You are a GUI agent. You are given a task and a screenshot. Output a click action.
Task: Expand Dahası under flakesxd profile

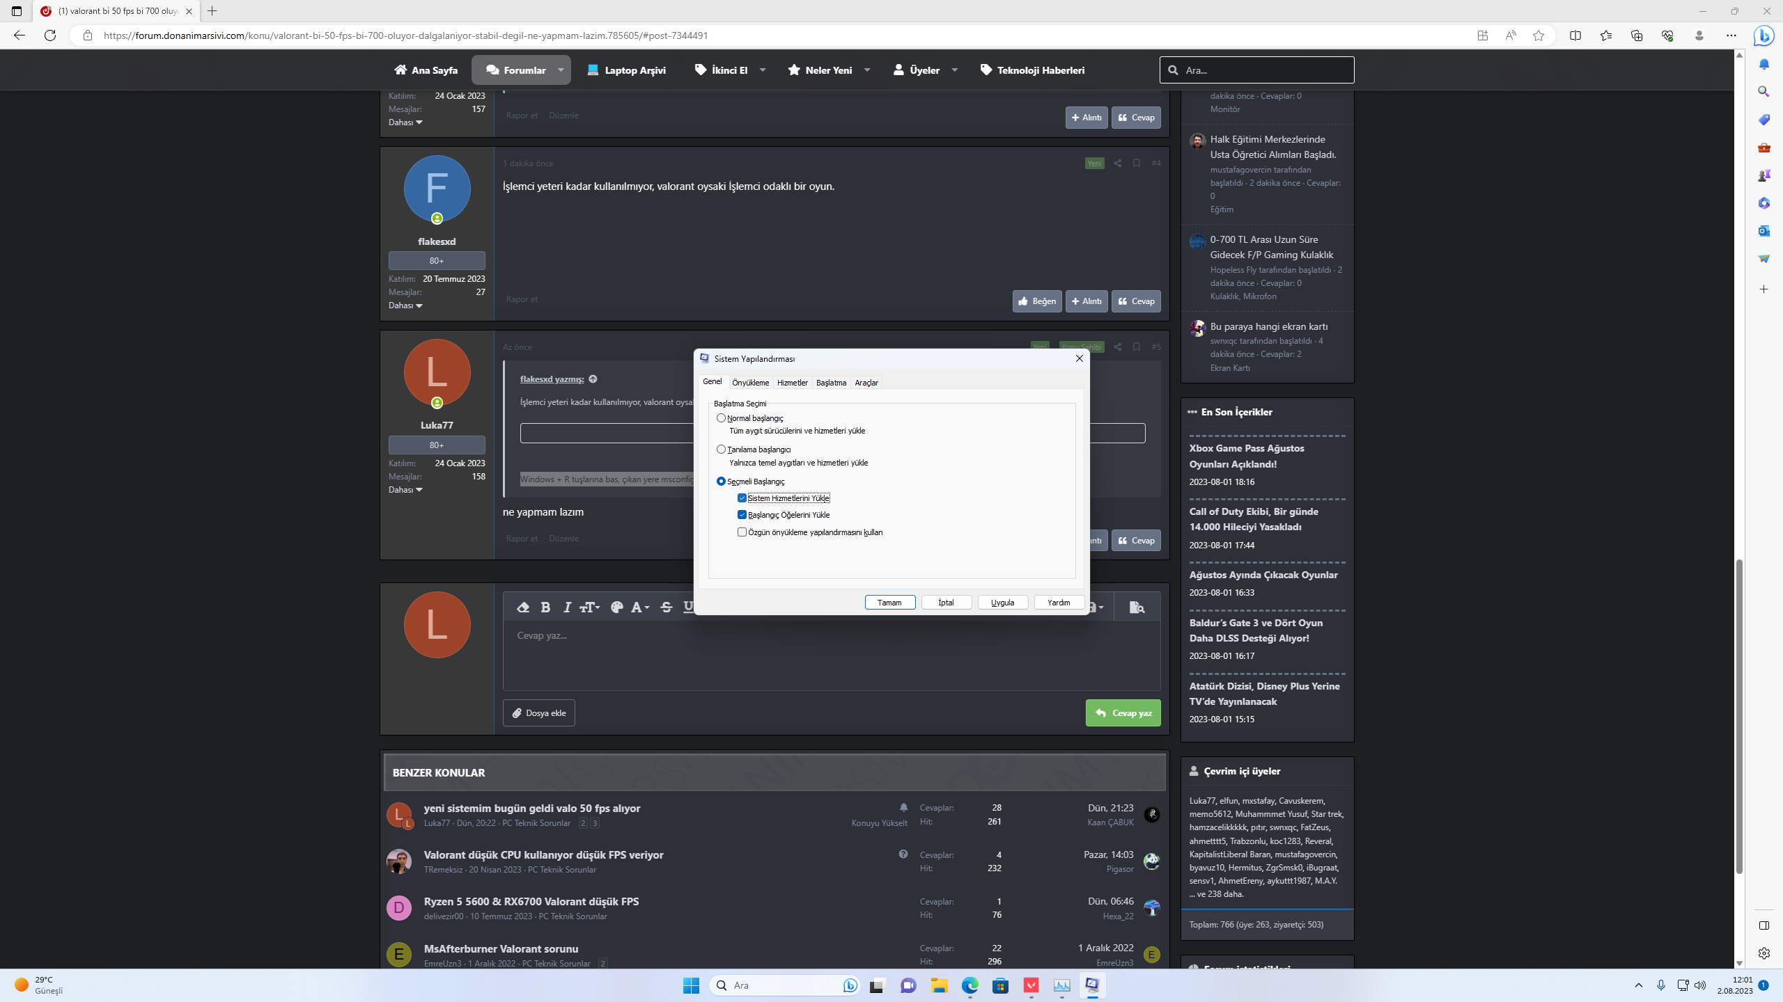(405, 305)
